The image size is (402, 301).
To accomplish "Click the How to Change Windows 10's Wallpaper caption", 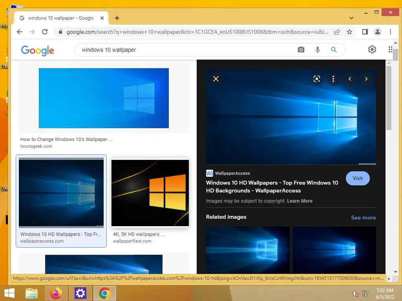I will pos(66,140).
